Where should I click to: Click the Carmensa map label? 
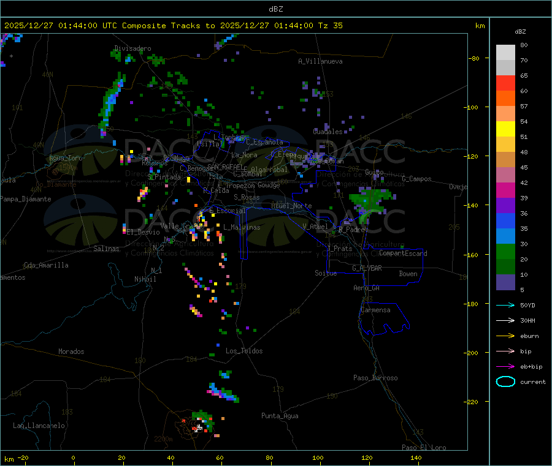[375, 310]
